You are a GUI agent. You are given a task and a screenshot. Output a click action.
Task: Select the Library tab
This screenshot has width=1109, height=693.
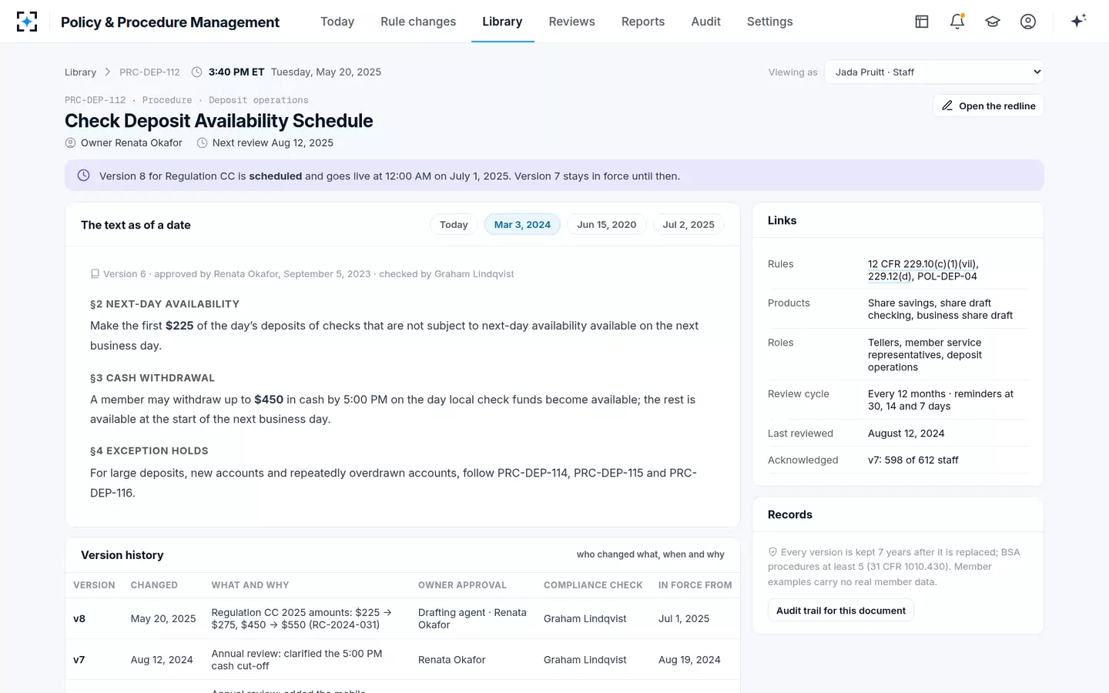pos(502,22)
